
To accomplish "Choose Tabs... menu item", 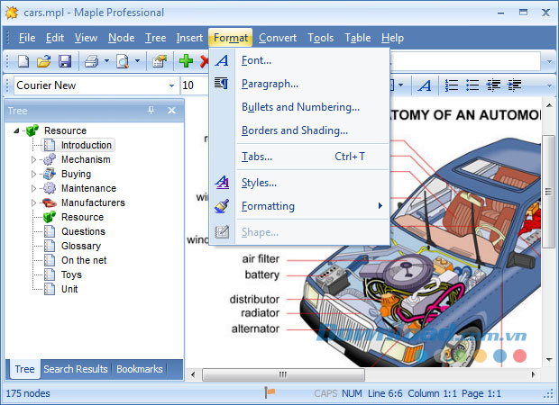I will pyautogui.click(x=299, y=157).
